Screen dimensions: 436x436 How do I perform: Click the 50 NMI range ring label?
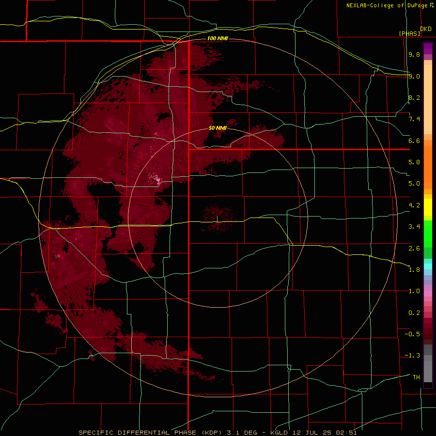pyautogui.click(x=218, y=128)
